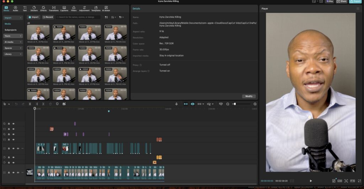Viewport: 364px width, 189px height.
Task: Open the media sort dropdown
Action: 113,17
